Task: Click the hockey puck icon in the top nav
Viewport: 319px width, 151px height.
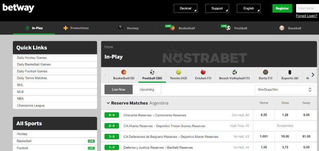Action: 120,28
